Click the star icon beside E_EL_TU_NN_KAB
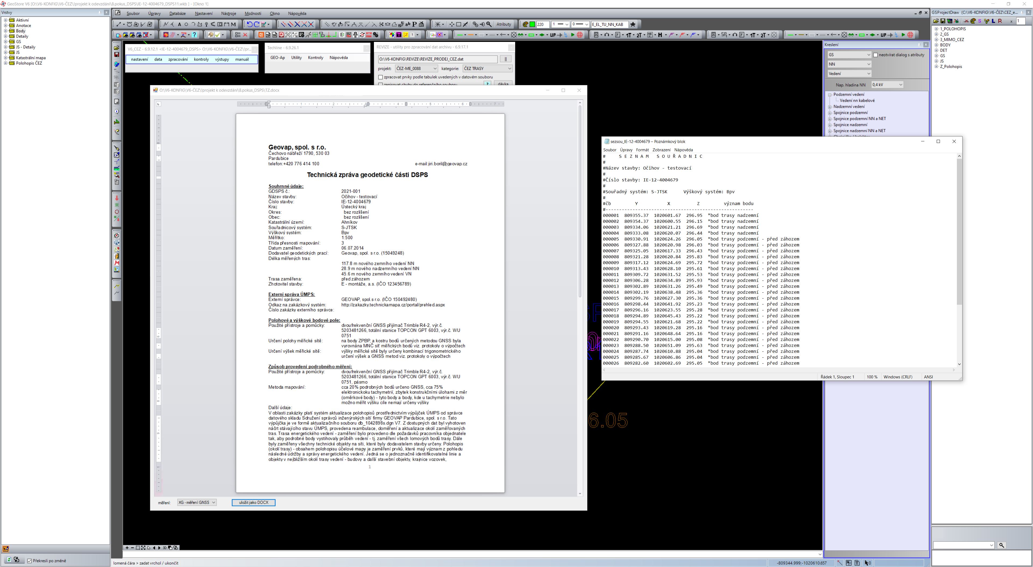The height and width of the screenshot is (567, 1033). [633, 24]
